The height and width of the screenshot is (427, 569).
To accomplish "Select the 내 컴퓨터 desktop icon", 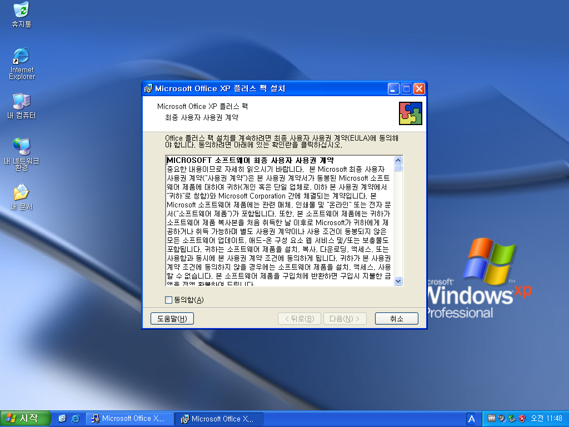I will pos(22,106).
